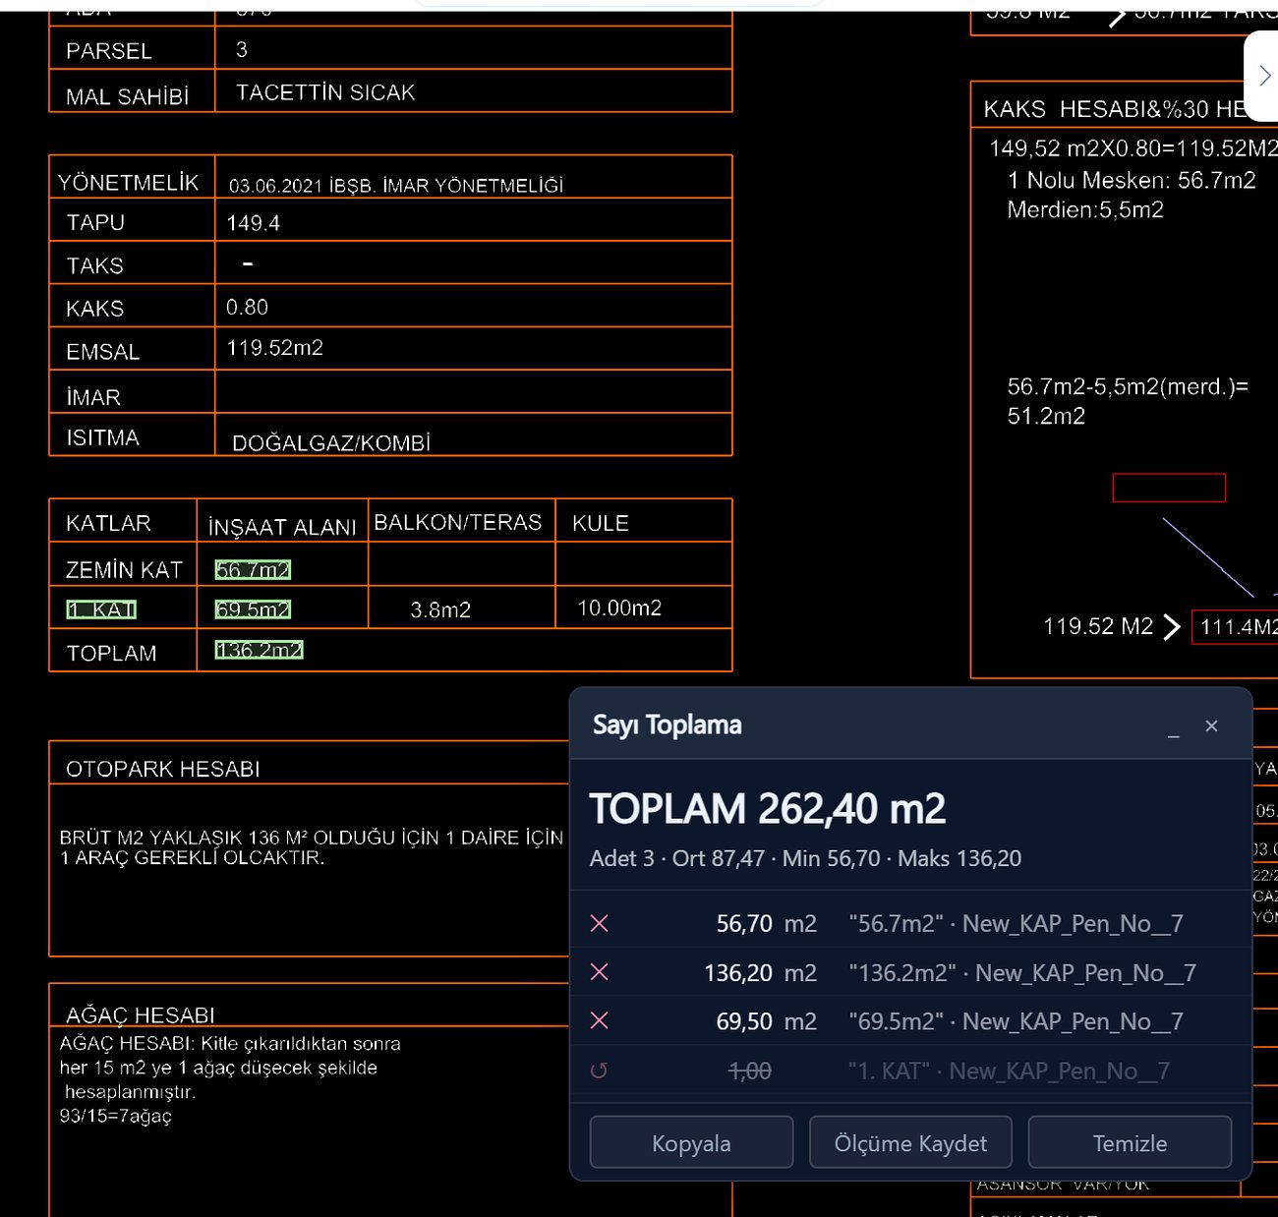Click the 1 Nolu Mesken: 56.7m2 text
The image size is (1278, 1217).
tap(1132, 181)
